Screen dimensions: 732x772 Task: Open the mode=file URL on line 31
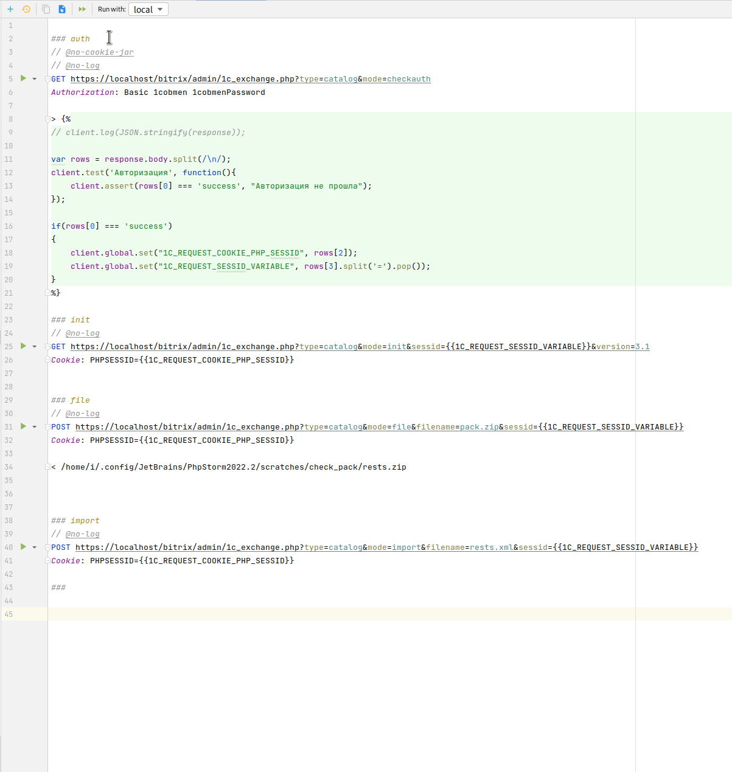pyautogui.click(x=380, y=427)
